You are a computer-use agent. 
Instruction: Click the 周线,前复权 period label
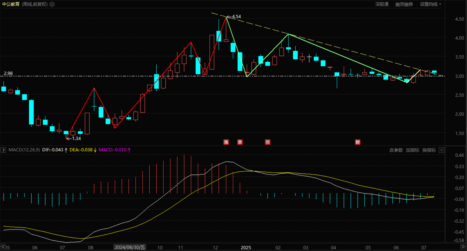click(x=35, y=4)
